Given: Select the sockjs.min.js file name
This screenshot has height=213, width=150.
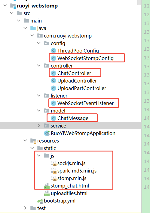Looking at the screenshot, I should pyautogui.click(x=71, y=163).
